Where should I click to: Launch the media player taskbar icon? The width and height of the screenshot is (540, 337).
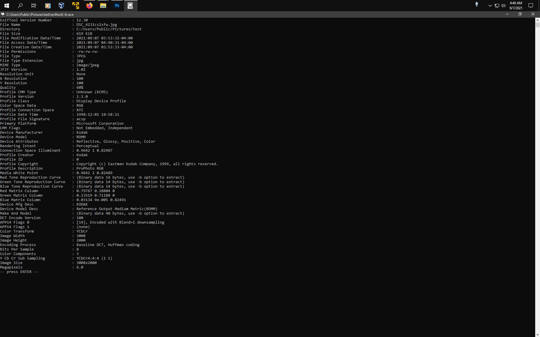48,5
